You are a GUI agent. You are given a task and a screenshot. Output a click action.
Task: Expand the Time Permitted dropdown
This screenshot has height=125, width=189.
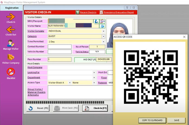click(103, 42)
